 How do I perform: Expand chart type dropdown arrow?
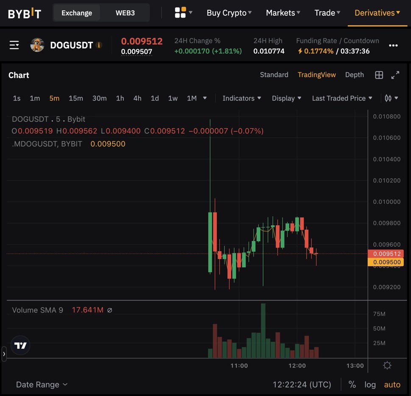[x=396, y=98]
